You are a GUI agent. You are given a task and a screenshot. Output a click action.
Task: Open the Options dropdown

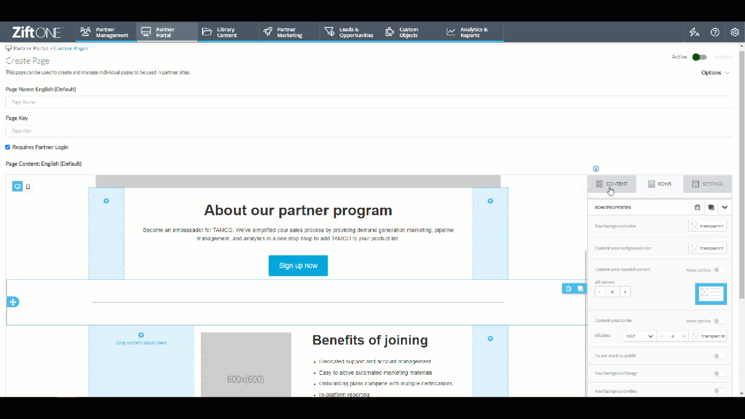click(715, 73)
